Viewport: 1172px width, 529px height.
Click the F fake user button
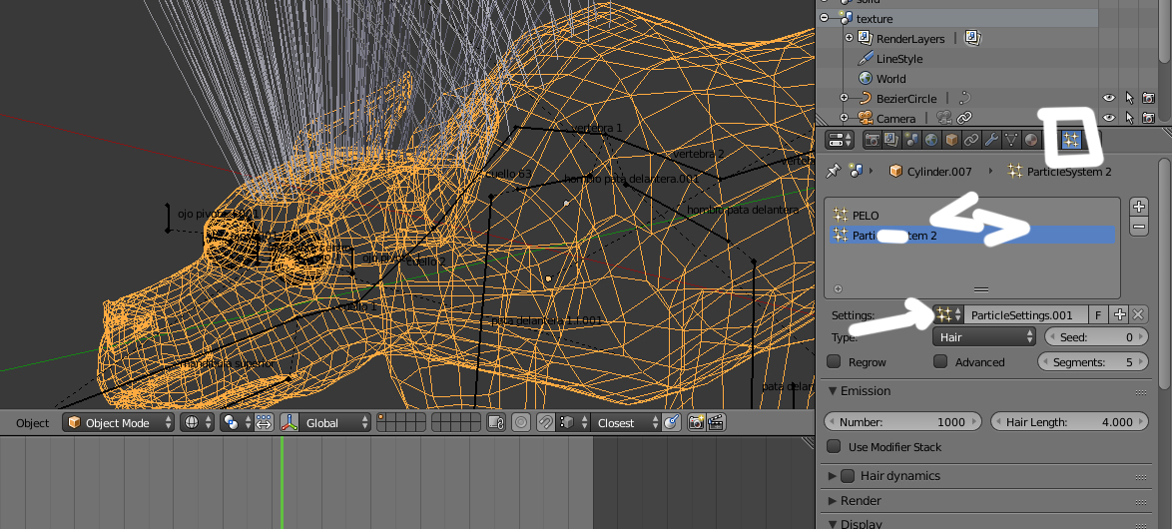[x=1098, y=315]
